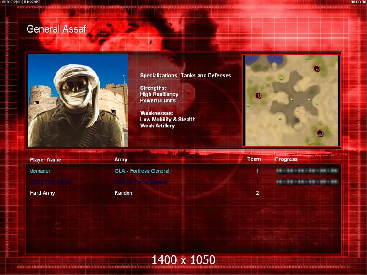Click start position marker 2 on the minimap

(320, 133)
